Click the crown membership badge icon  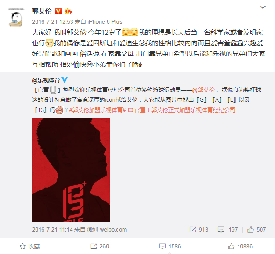click(68, 12)
